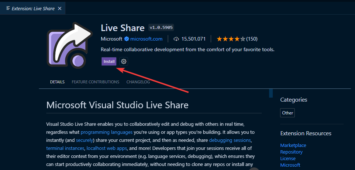Select the Extension: Live Share editor tab
Viewport: 355px width, 170px height.
click(33, 8)
